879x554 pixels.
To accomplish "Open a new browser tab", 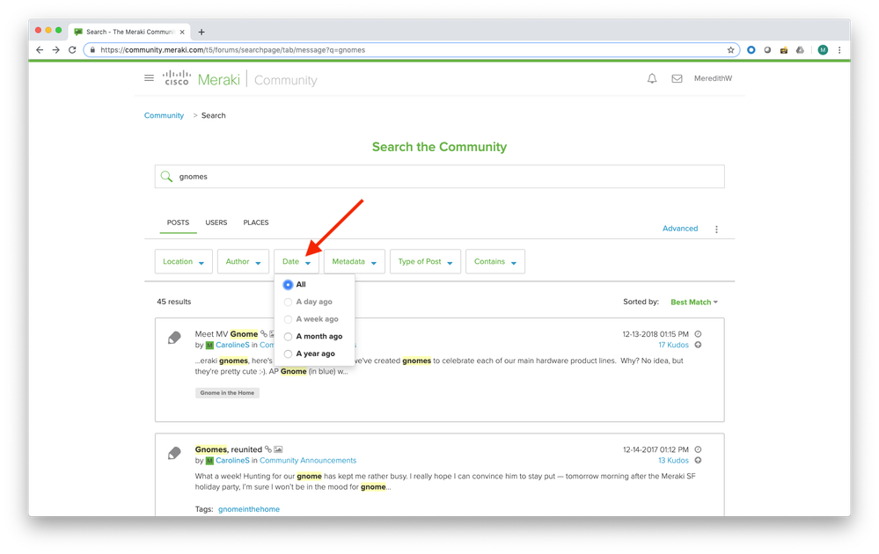I will 201,32.
